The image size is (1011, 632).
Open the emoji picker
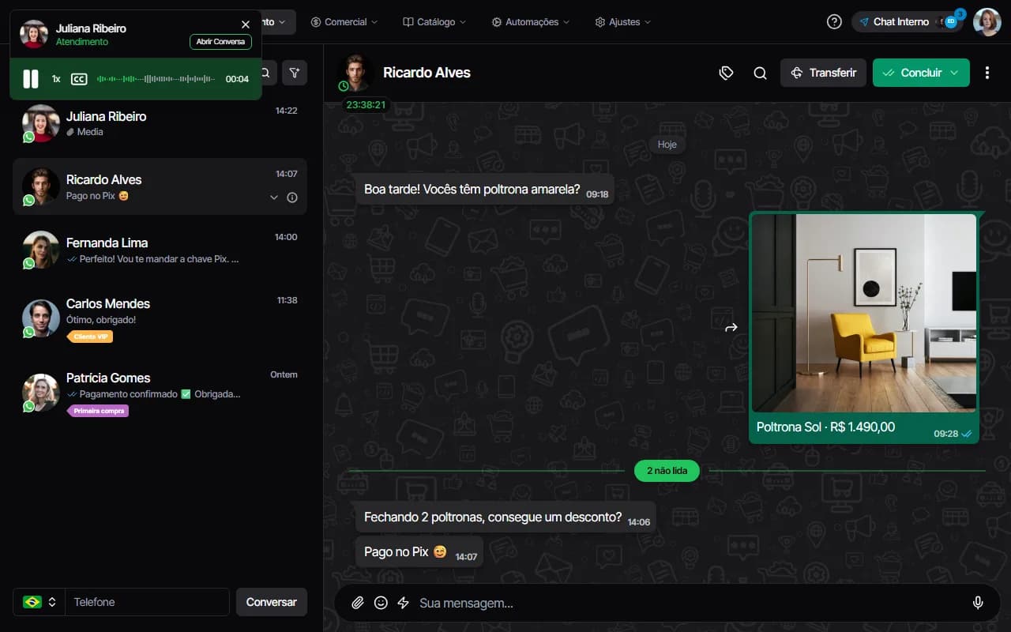pos(381,603)
